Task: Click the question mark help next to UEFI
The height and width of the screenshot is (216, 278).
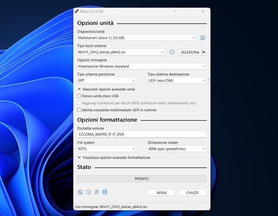Action: tap(208, 80)
